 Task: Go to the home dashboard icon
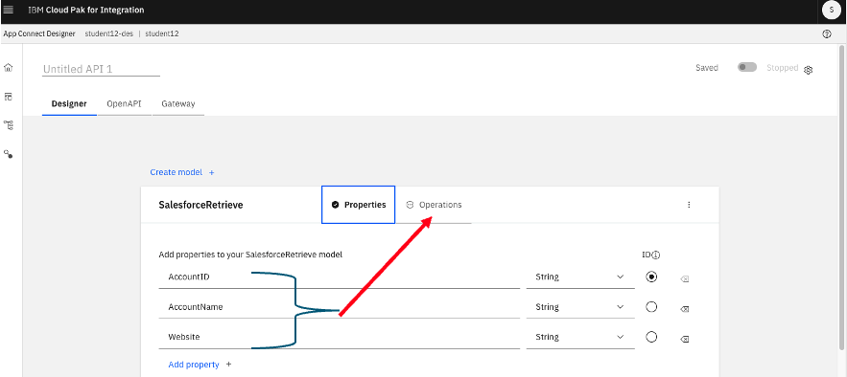click(x=8, y=68)
